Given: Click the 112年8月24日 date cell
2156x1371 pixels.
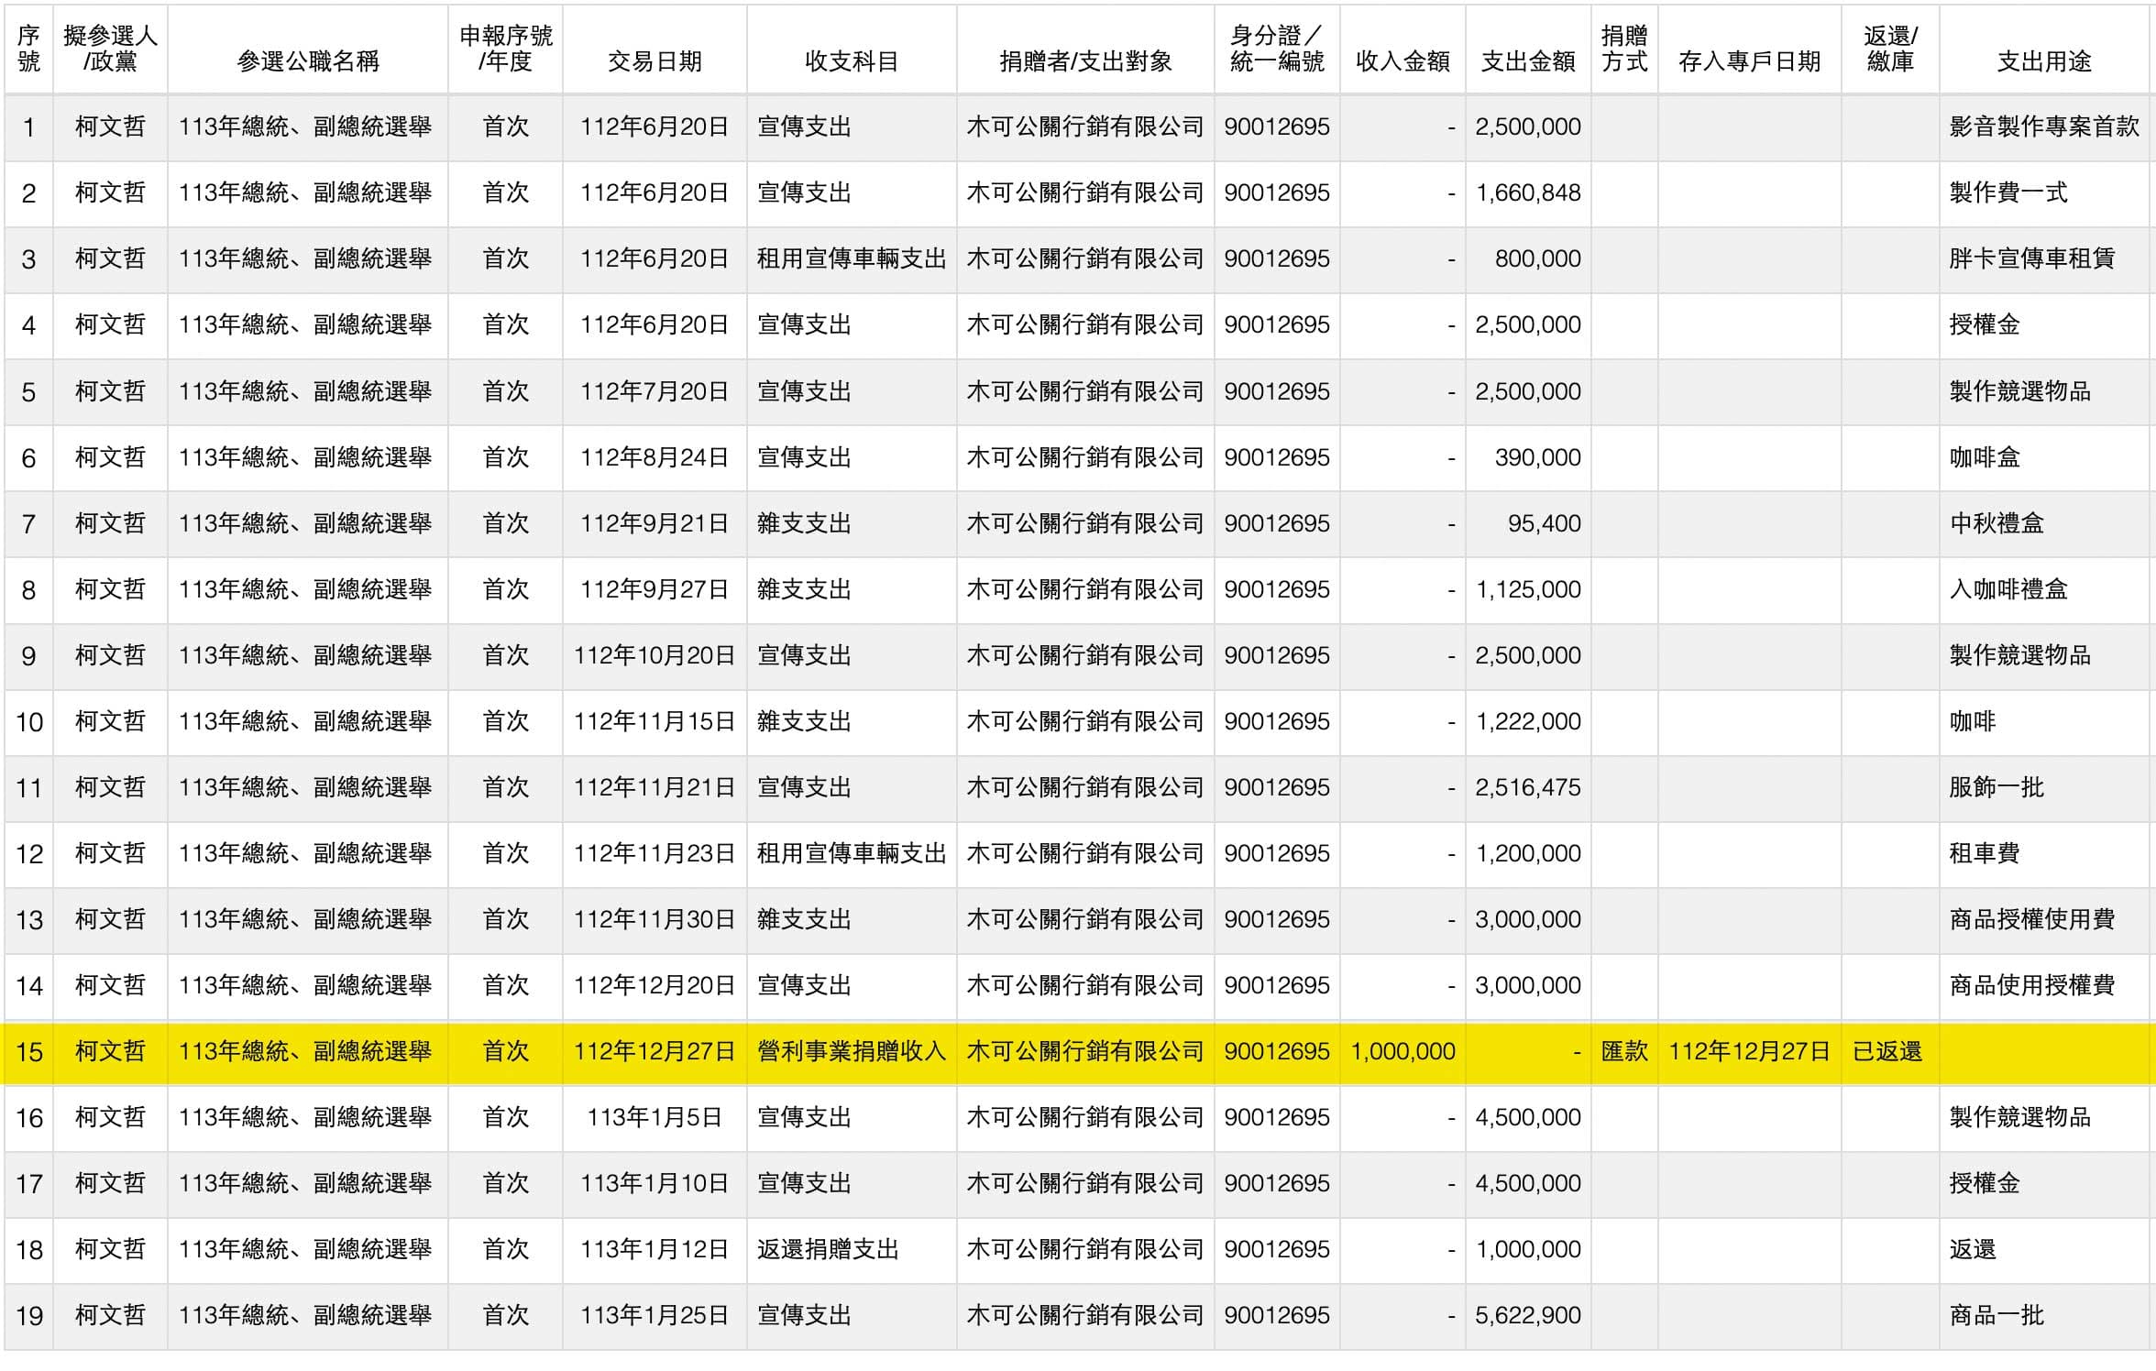Looking at the screenshot, I should (x=654, y=457).
